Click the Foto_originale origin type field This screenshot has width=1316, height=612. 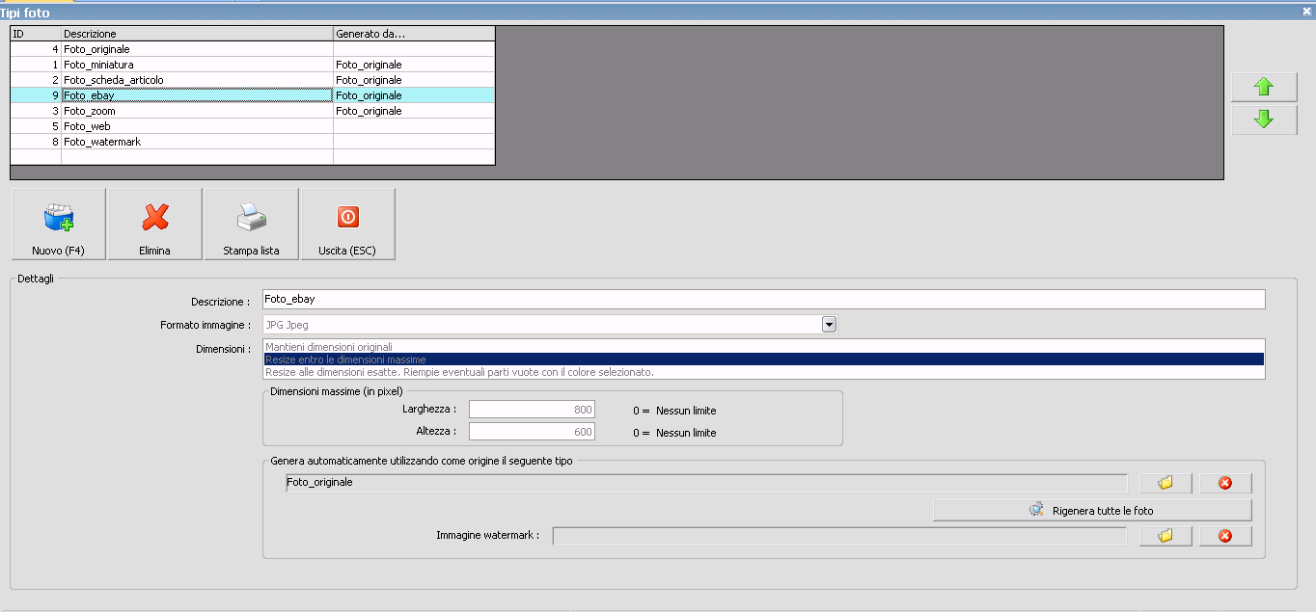coord(706,483)
